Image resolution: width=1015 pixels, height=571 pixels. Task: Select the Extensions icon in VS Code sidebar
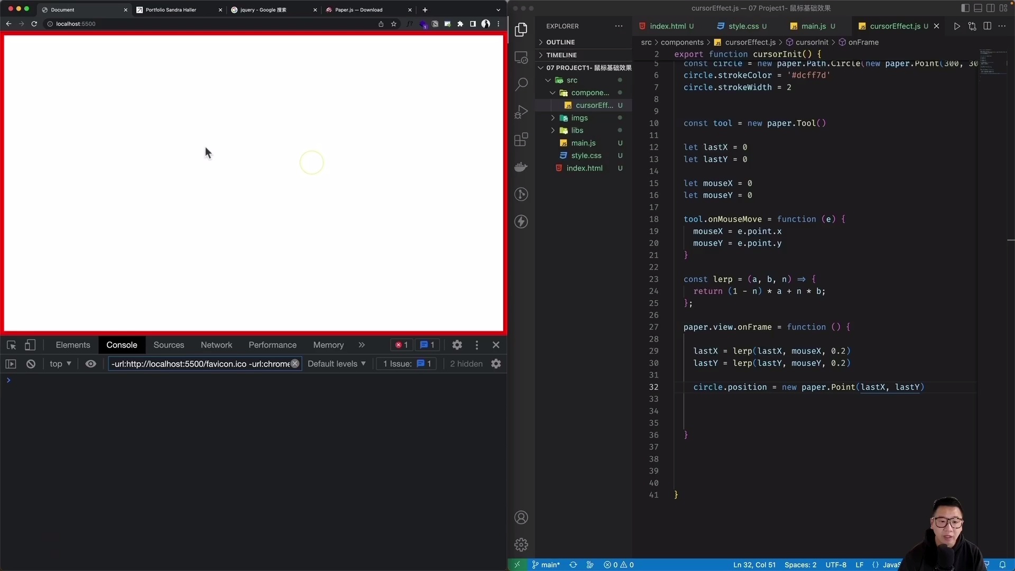(x=521, y=139)
